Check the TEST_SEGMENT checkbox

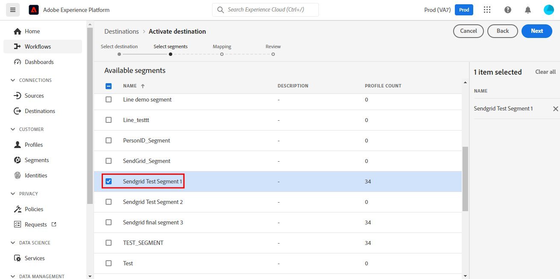pyautogui.click(x=109, y=243)
